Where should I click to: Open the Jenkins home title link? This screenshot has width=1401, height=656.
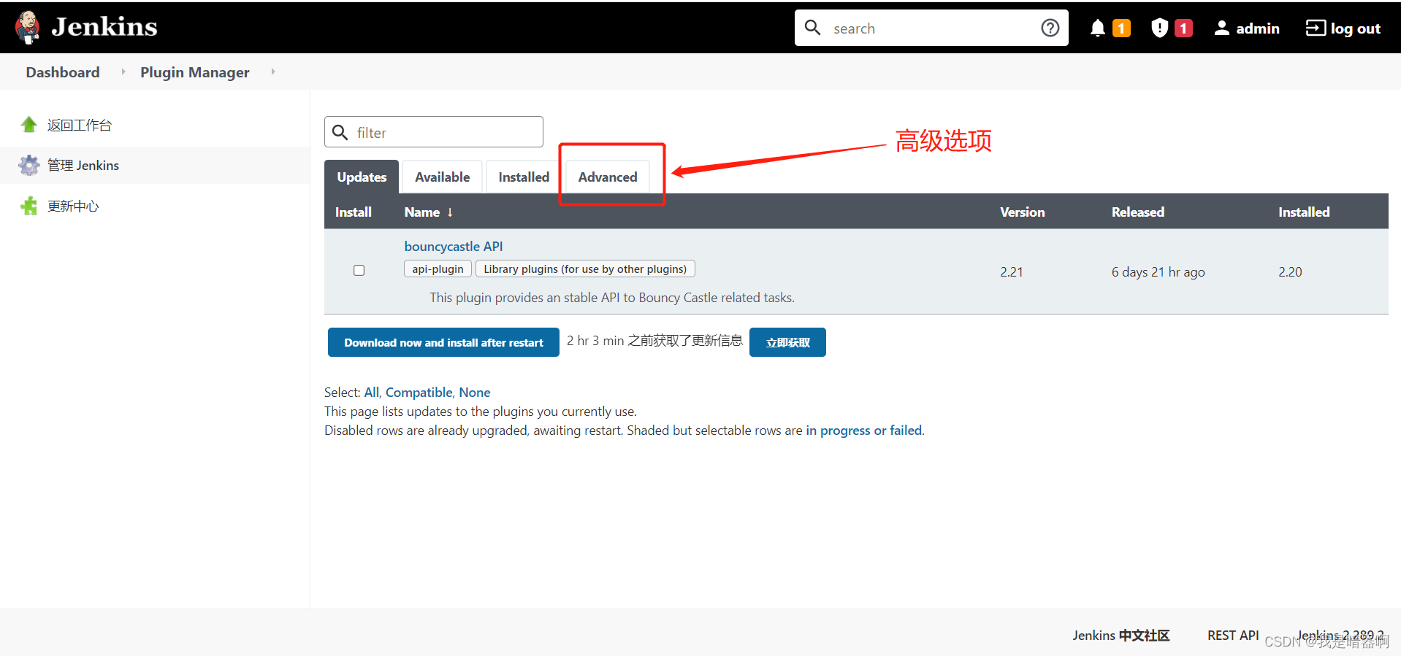click(x=104, y=27)
